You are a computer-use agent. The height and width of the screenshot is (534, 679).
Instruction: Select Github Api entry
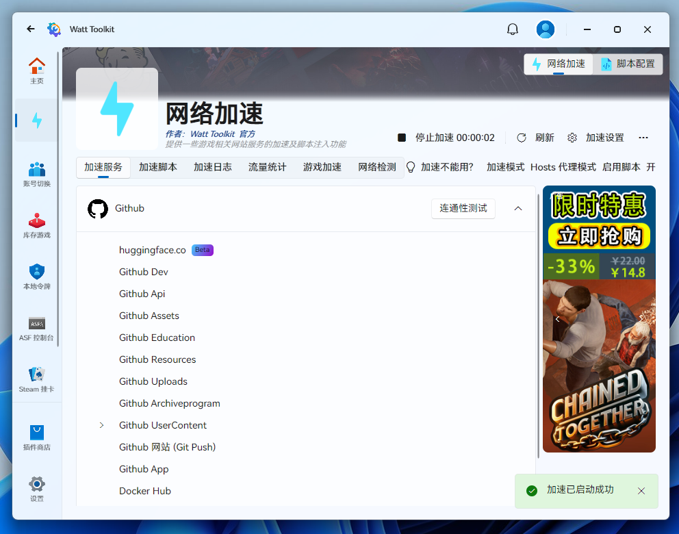click(x=142, y=294)
